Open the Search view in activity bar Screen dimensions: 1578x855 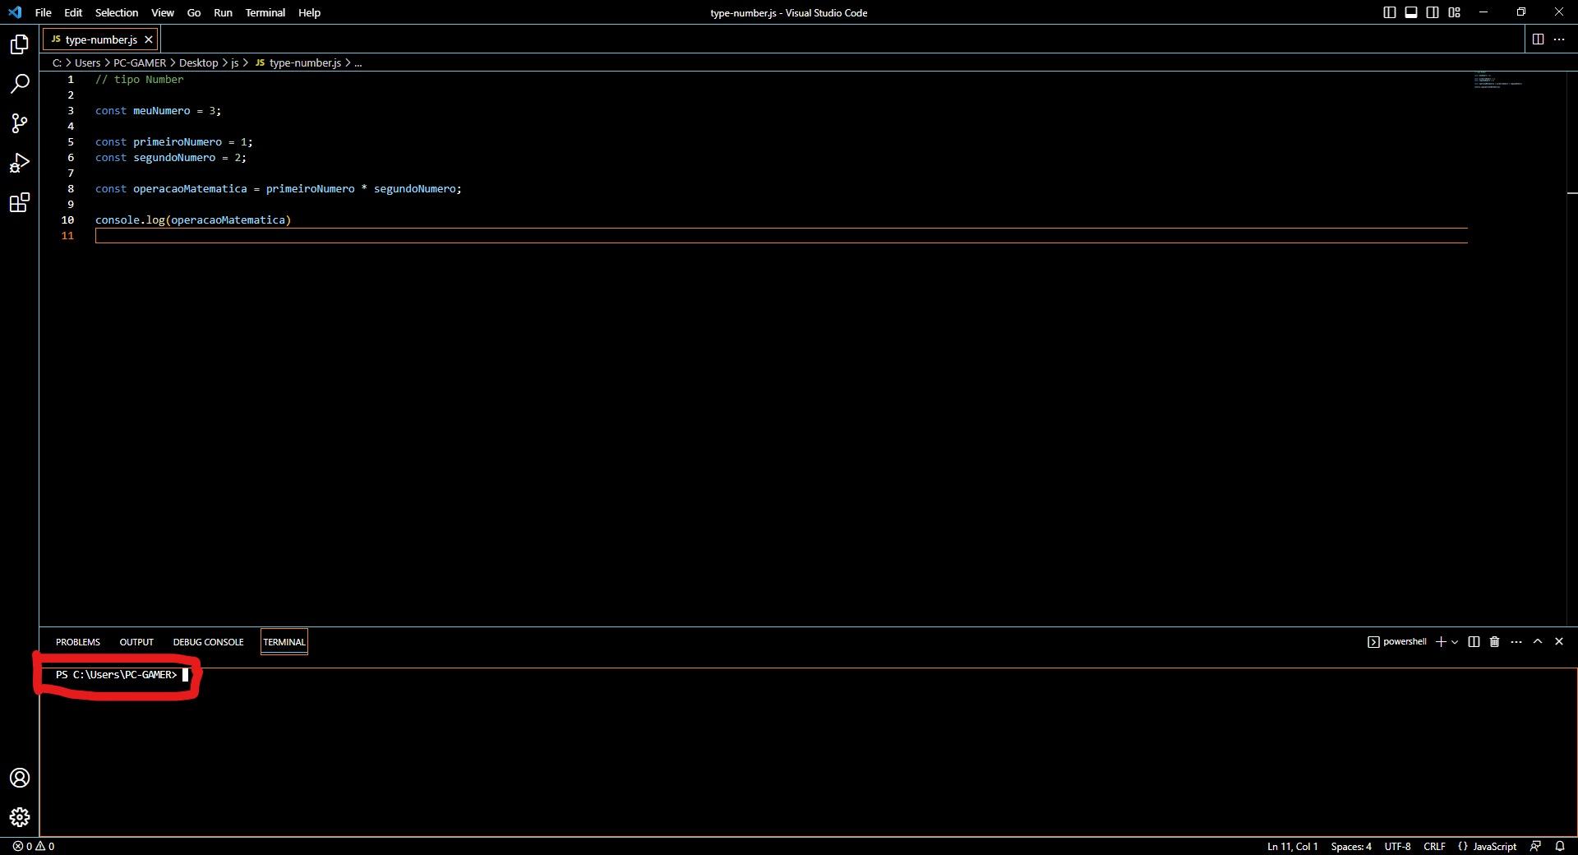[20, 84]
